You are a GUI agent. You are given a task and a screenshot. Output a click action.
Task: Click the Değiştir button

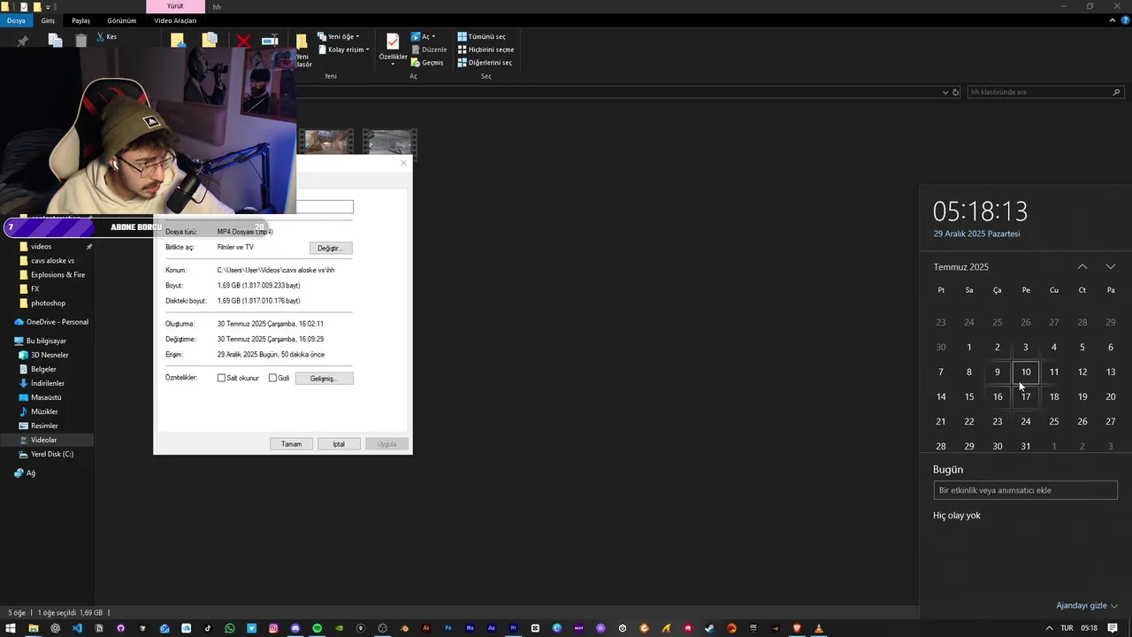pos(331,248)
